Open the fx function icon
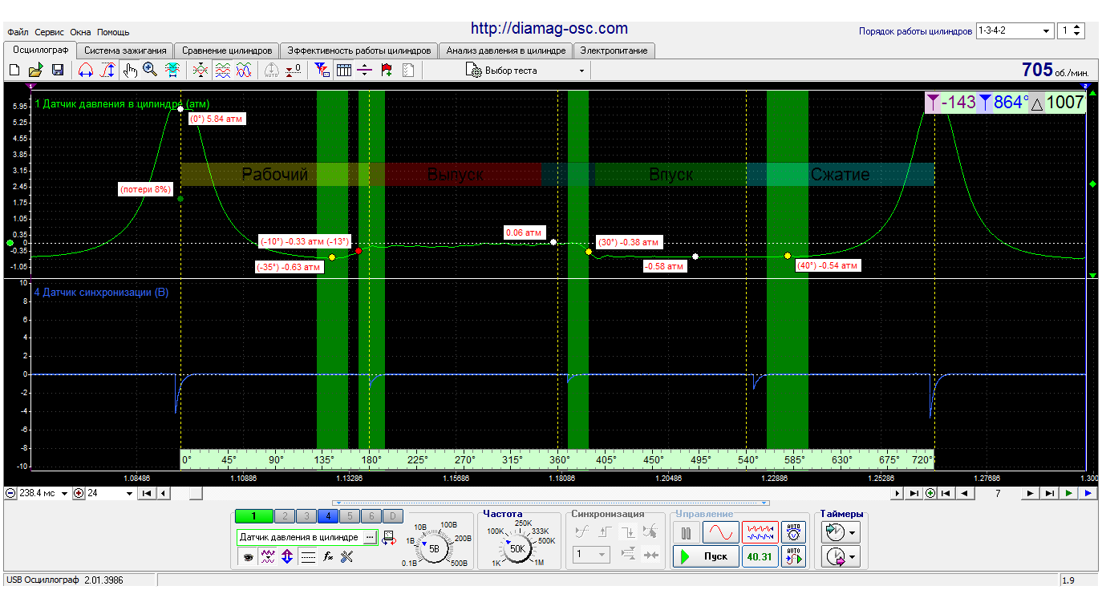This screenshot has height=590, width=1102. 328,556
